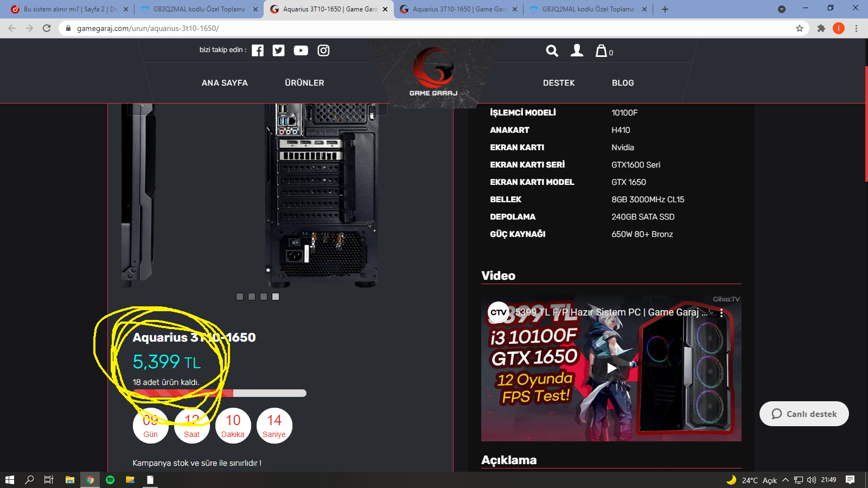
Task: Open the Game Garaj YouTube channel
Action: [x=301, y=50]
